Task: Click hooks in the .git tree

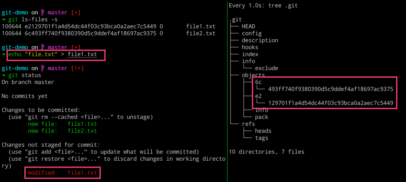Action: 250,47
